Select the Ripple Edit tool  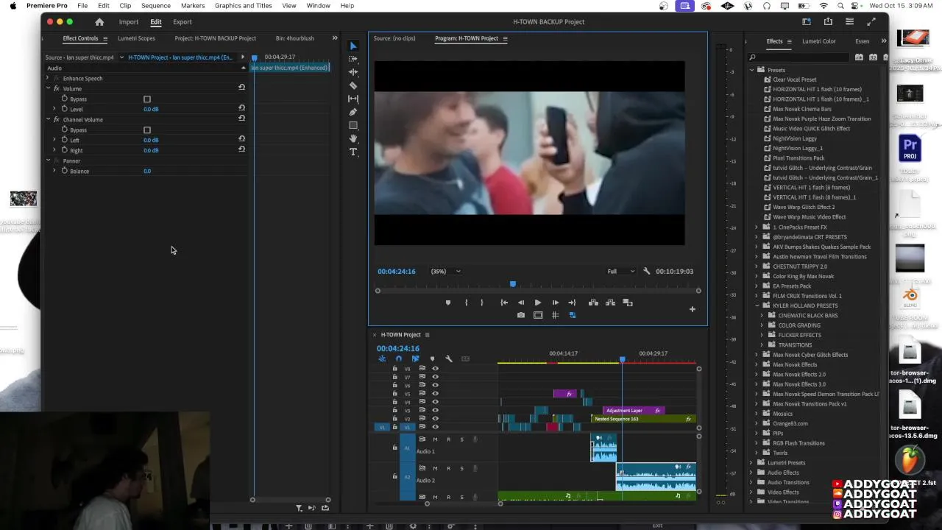pyautogui.click(x=353, y=72)
